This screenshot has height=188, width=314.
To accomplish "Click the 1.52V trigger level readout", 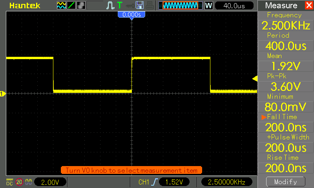I will [174, 182].
